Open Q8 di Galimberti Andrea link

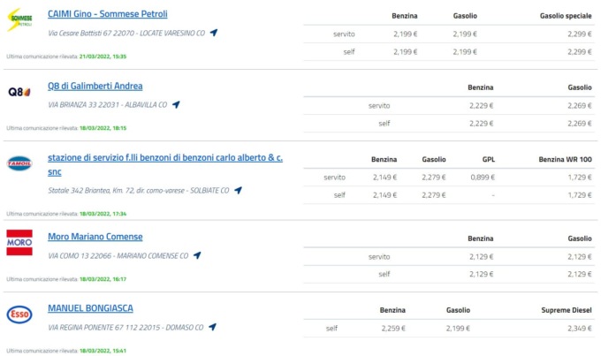(x=95, y=86)
